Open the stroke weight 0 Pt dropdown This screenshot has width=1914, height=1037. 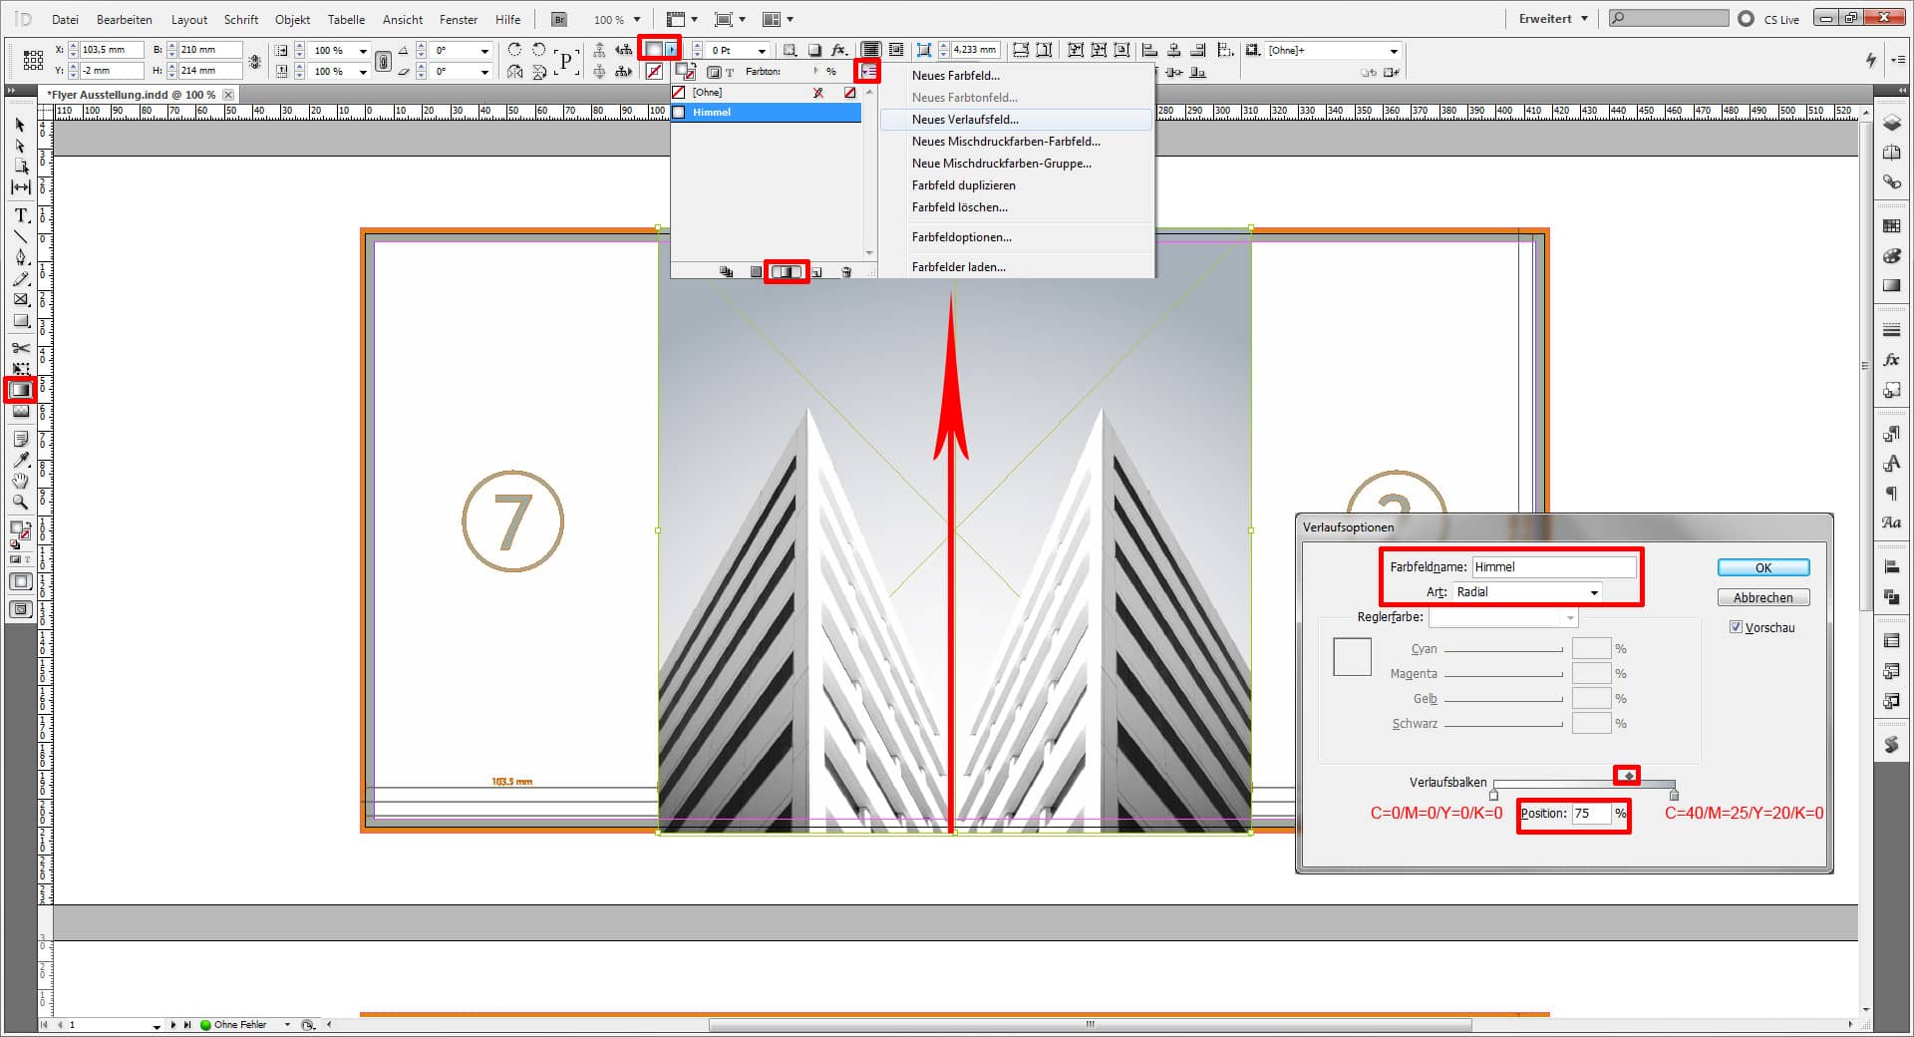[x=762, y=50]
